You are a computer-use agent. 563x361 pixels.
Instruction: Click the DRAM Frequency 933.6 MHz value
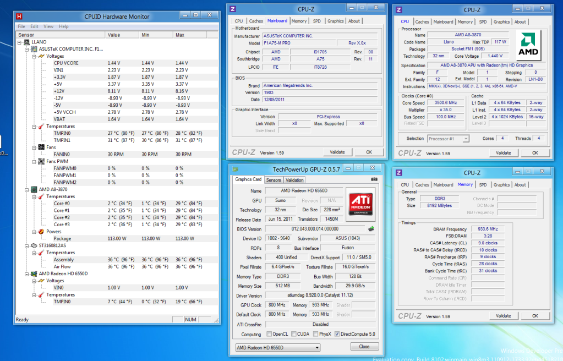tap(488, 229)
